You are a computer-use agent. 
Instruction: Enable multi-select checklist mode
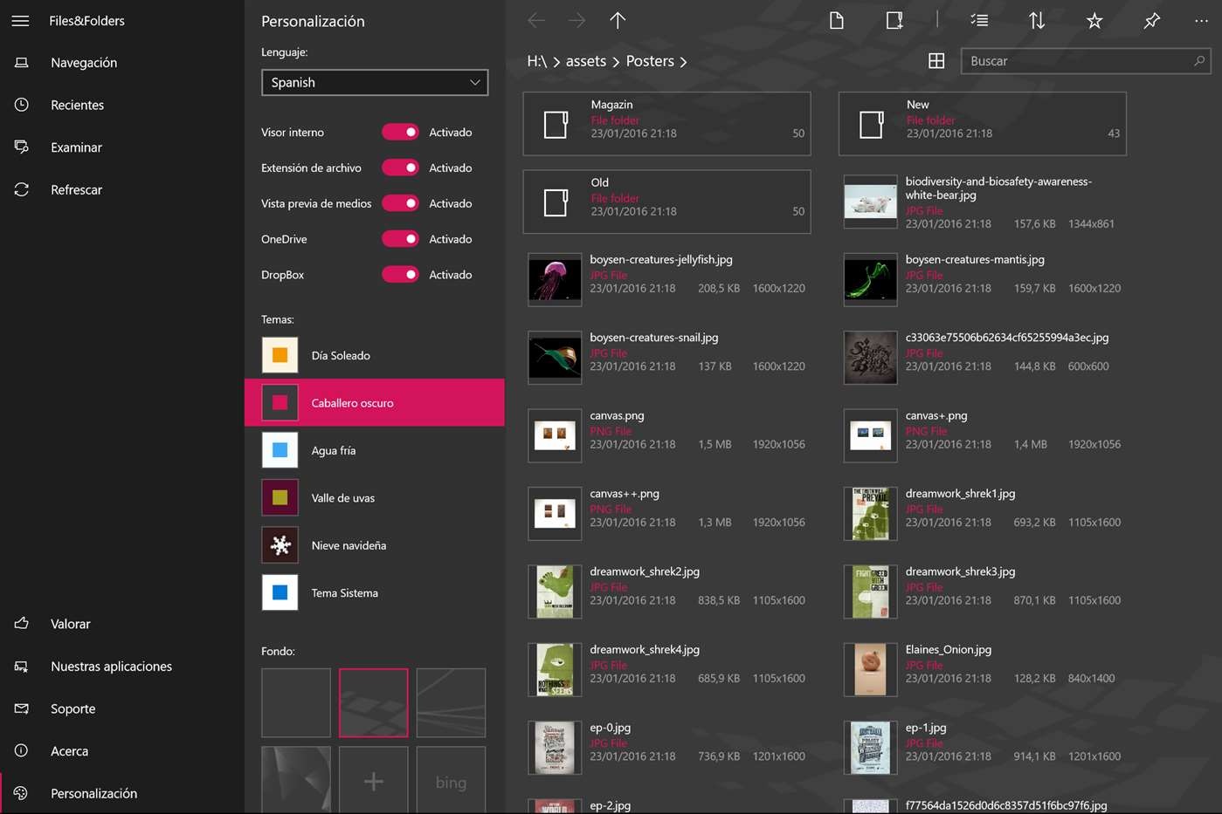click(979, 20)
